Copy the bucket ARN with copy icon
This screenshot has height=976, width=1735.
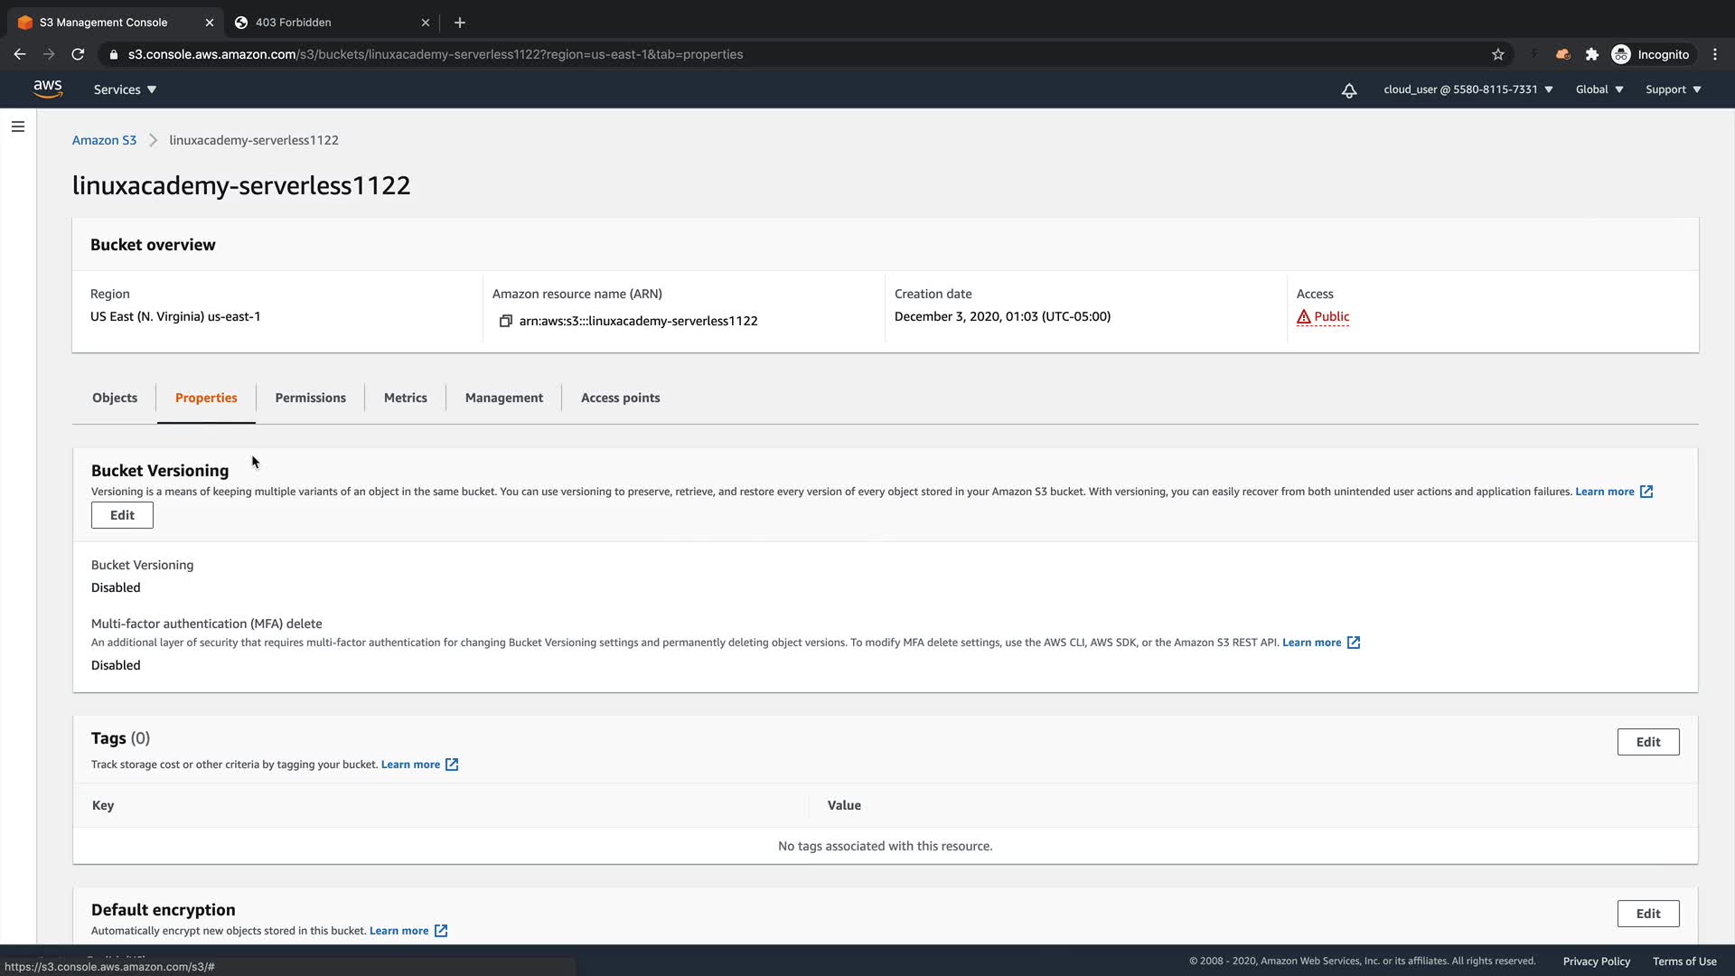(x=506, y=321)
